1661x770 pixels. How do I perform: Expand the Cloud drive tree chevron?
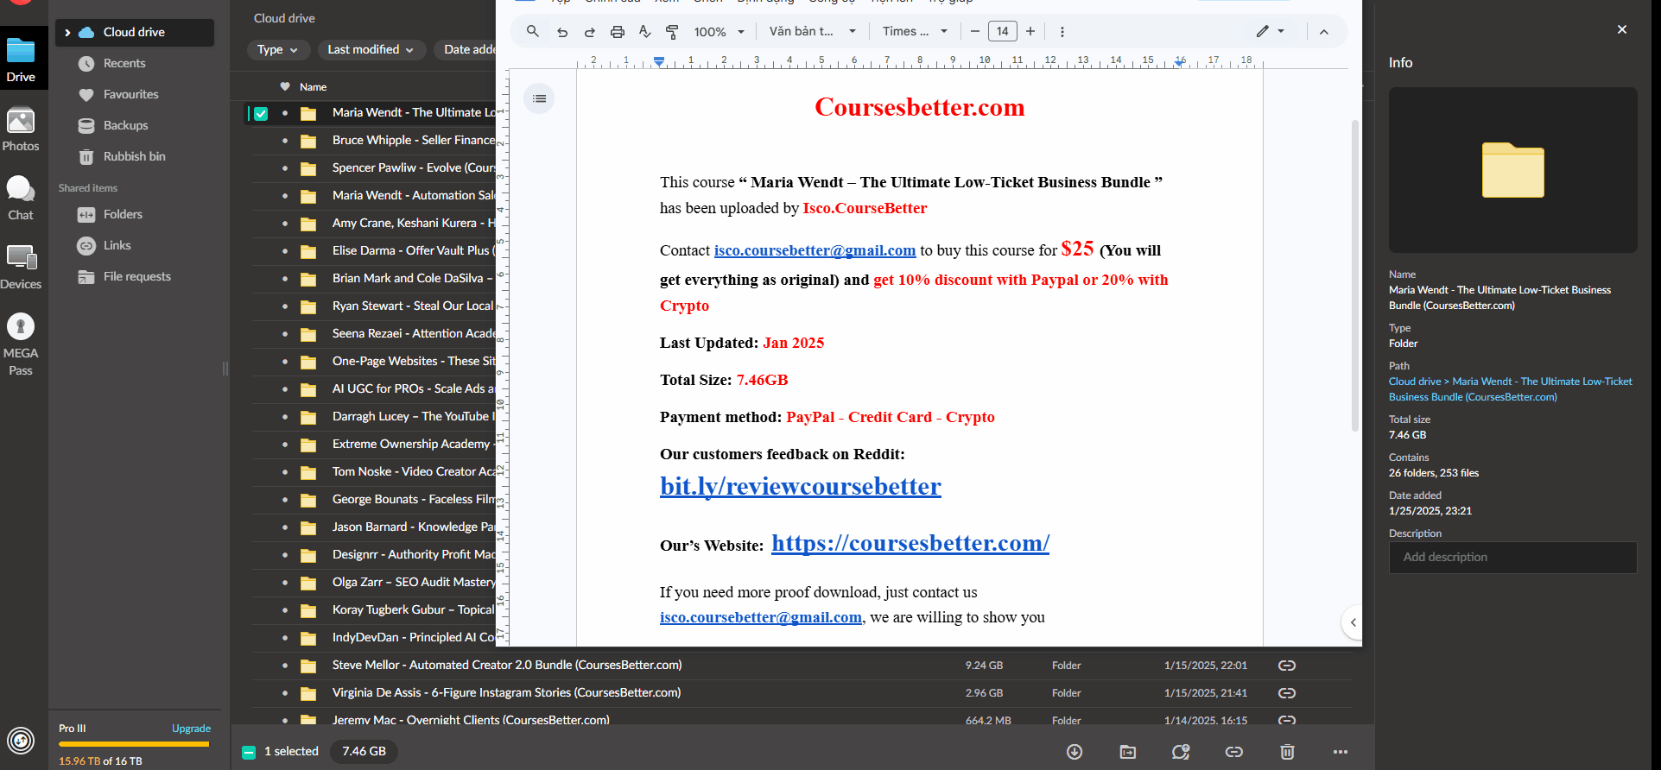pos(67,33)
